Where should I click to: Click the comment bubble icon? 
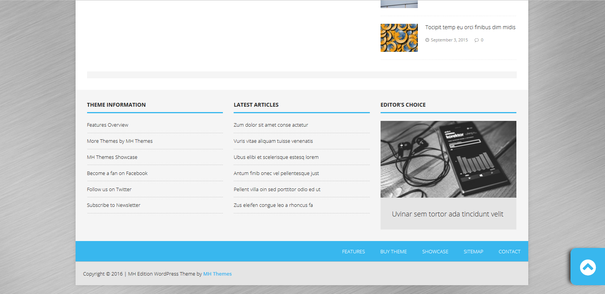coord(476,40)
